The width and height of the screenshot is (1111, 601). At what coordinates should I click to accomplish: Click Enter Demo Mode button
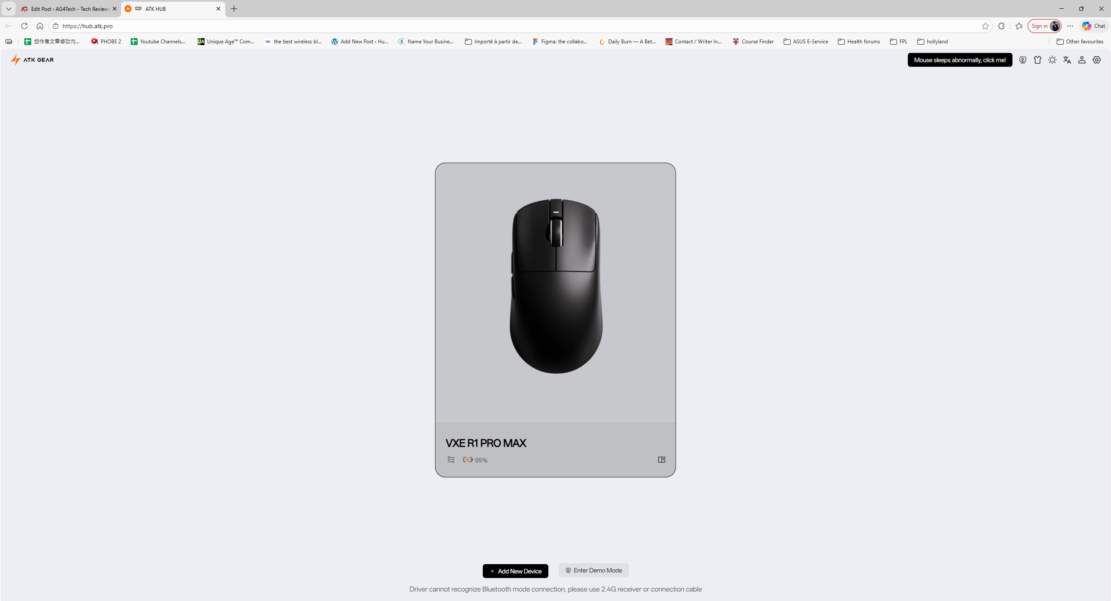593,570
